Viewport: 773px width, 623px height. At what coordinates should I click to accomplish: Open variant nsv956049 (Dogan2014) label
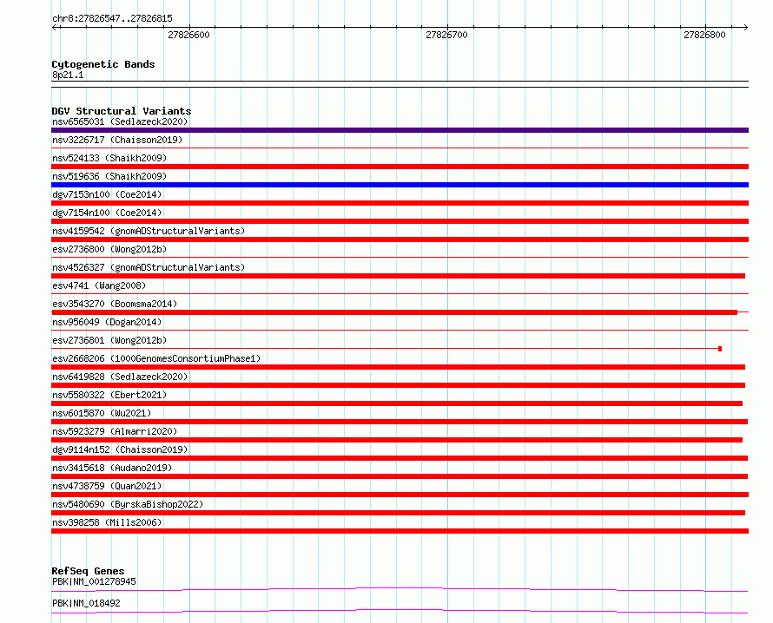(x=107, y=322)
